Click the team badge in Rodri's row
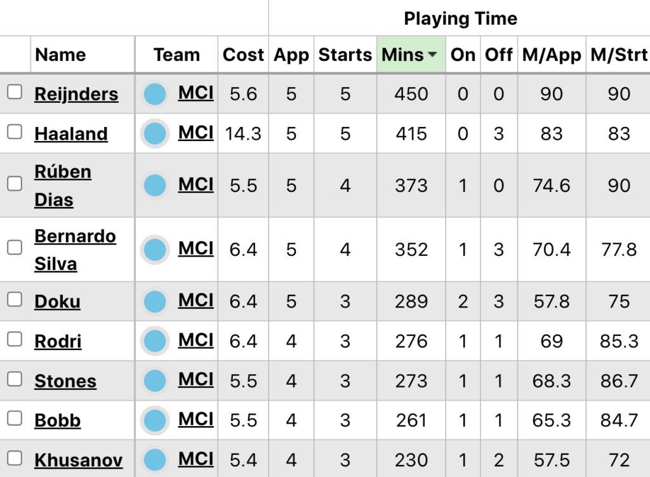The height and width of the screenshot is (477, 650). pos(155,341)
